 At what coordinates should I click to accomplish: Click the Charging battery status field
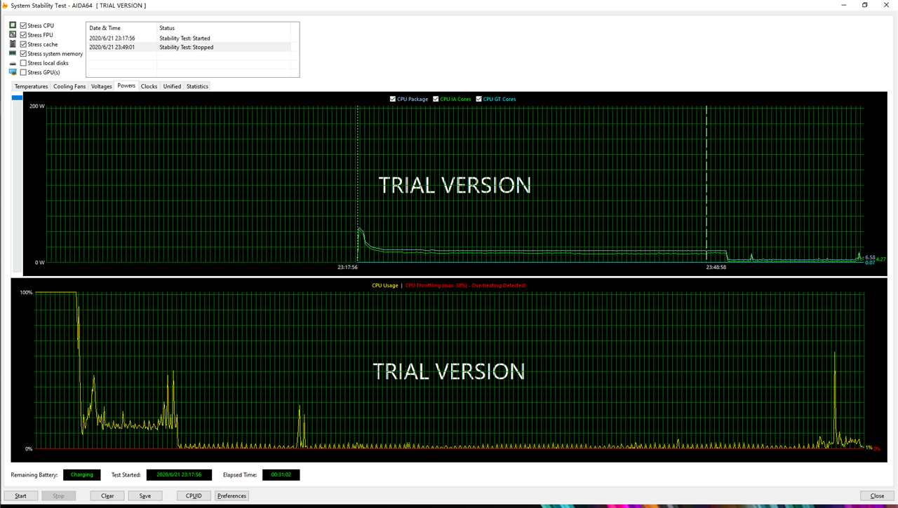[x=82, y=474]
